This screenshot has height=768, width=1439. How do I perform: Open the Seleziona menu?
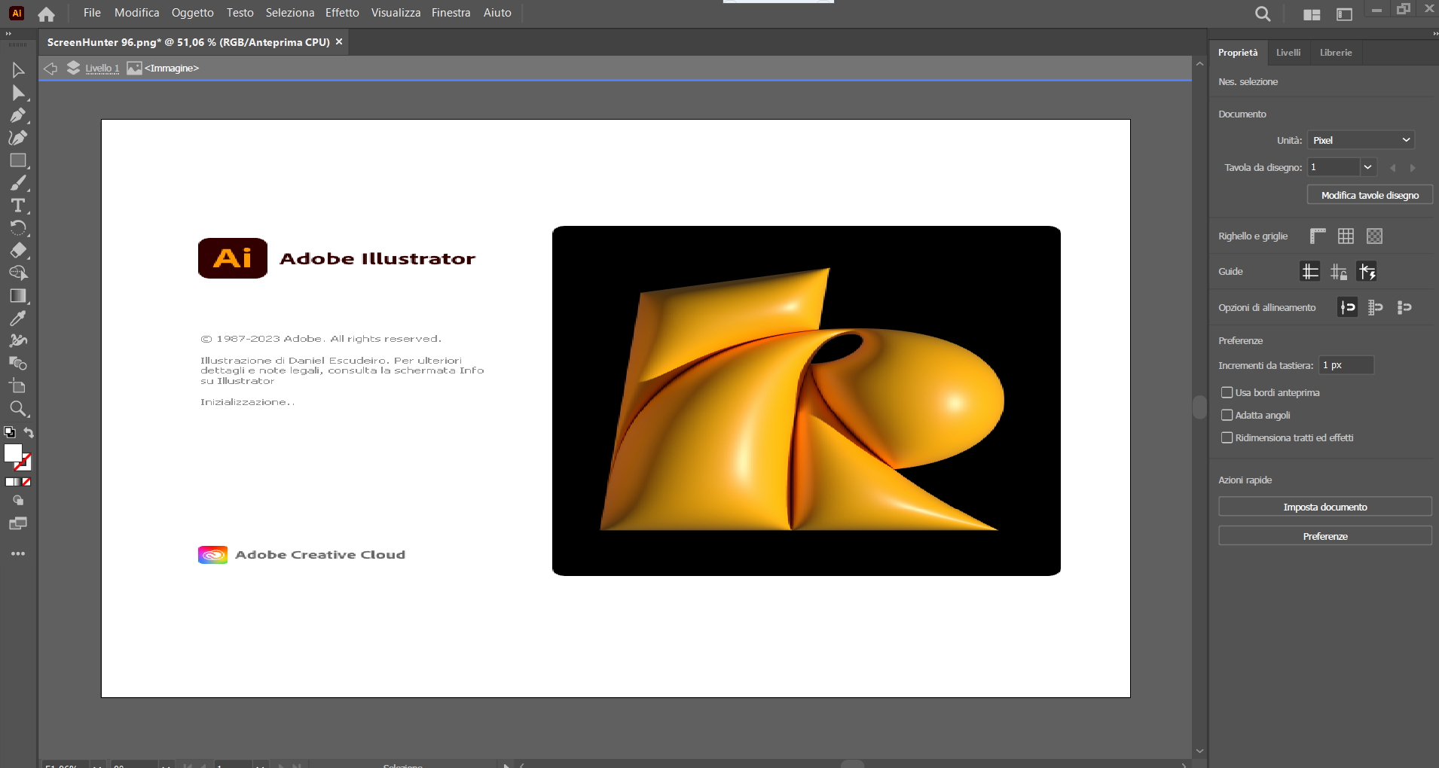290,13
